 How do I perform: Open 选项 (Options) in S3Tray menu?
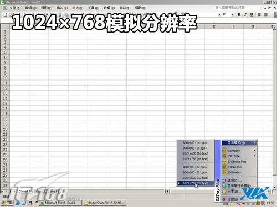[x=239, y=181]
